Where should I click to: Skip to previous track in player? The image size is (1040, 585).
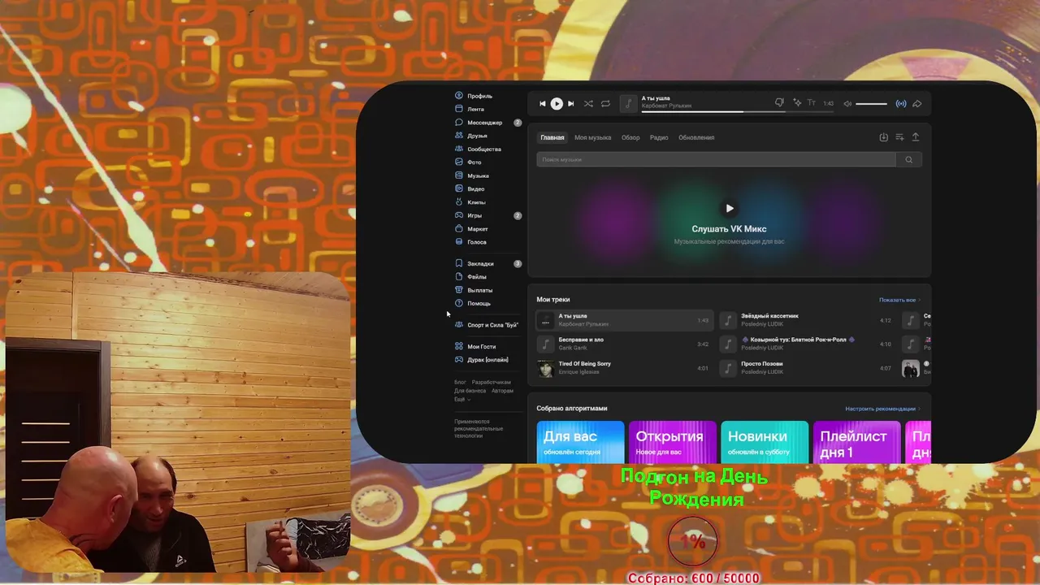point(543,104)
